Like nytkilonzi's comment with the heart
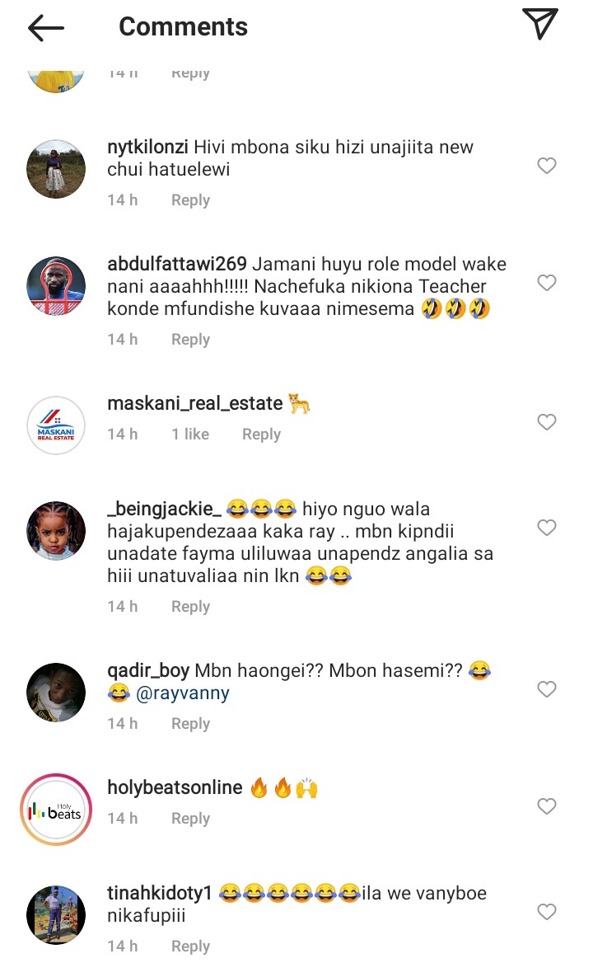Screen dimensions: 593x977 click(546, 166)
